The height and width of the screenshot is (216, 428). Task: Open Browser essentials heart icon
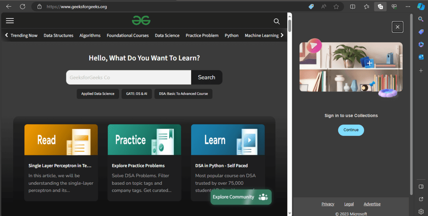(x=394, y=7)
